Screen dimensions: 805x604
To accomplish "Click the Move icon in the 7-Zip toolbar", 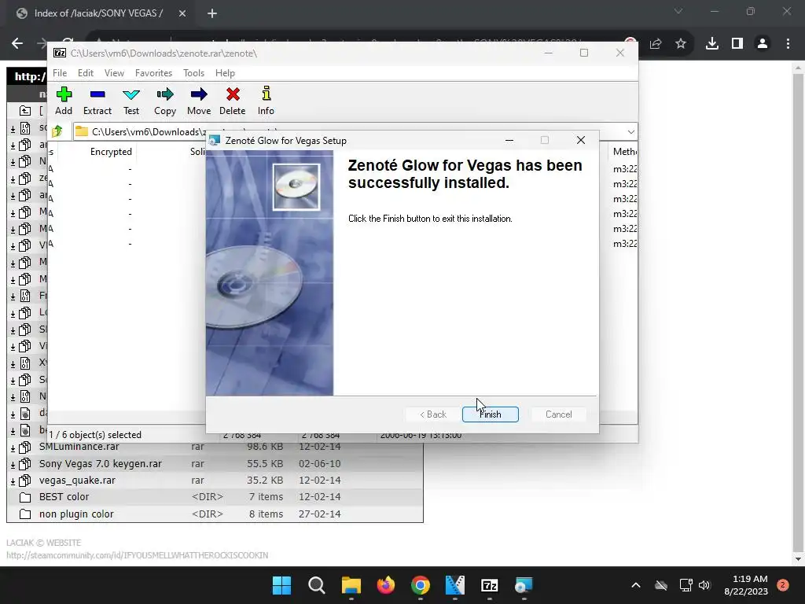I will (x=199, y=101).
